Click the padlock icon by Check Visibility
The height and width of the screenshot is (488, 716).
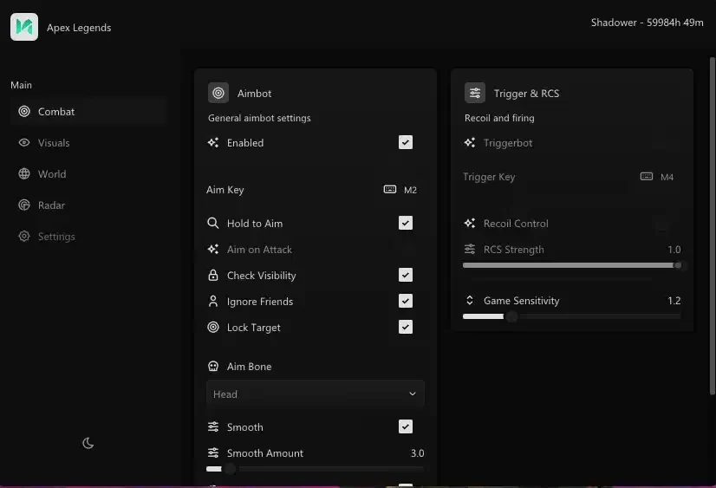click(x=213, y=276)
